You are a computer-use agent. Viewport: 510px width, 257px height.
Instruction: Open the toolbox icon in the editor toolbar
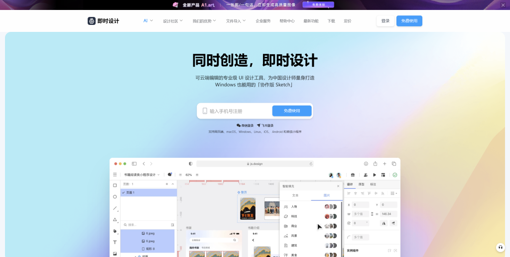pyautogui.click(x=353, y=175)
